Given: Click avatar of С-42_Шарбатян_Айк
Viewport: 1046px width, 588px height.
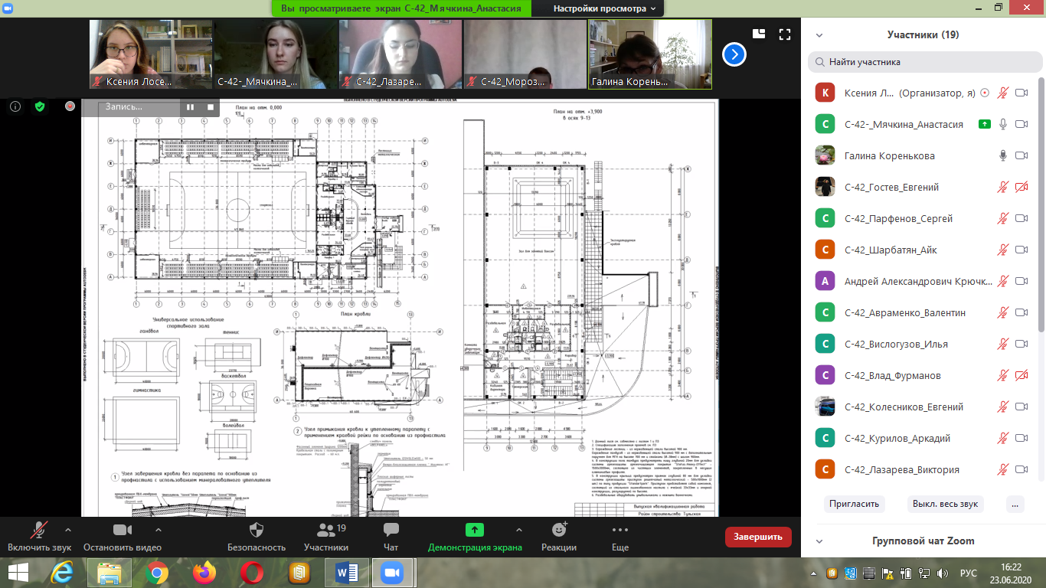Looking at the screenshot, I should pyautogui.click(x=825, y=250).
